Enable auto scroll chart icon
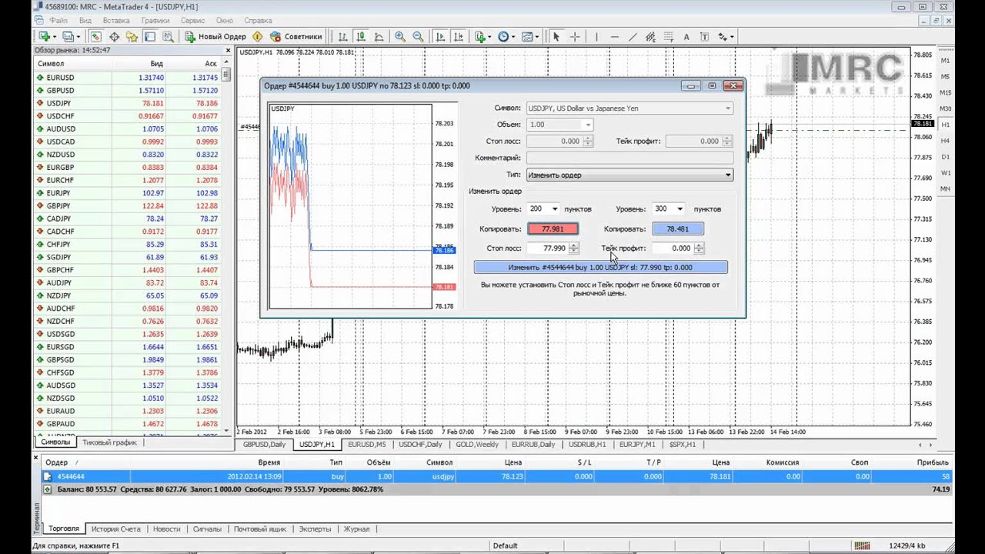The width and height of the screenshot is (985, 554). [x=439, y=36]
